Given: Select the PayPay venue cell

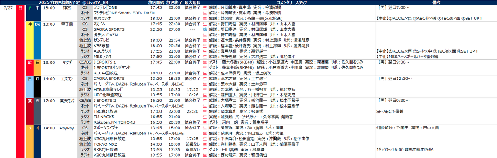Looking at the screenshot, I should click(67, 128).
